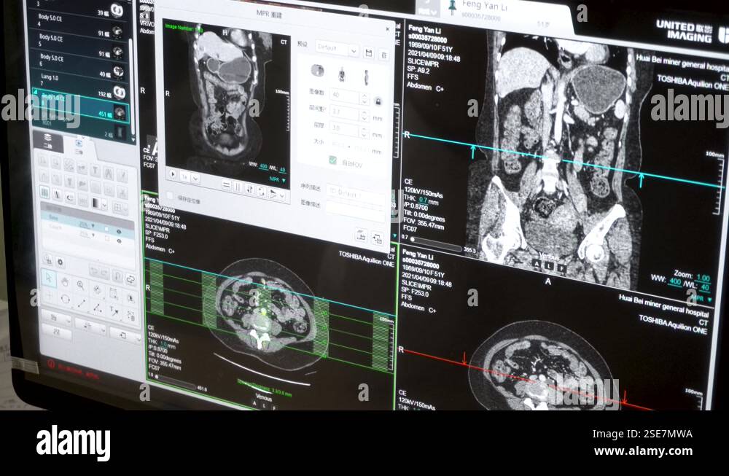Click the slice thickness field showing 3.0

[x=345, y=129]
